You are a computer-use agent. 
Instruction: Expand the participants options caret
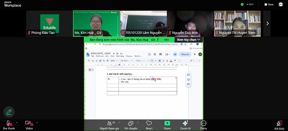[x=120, y=123]
